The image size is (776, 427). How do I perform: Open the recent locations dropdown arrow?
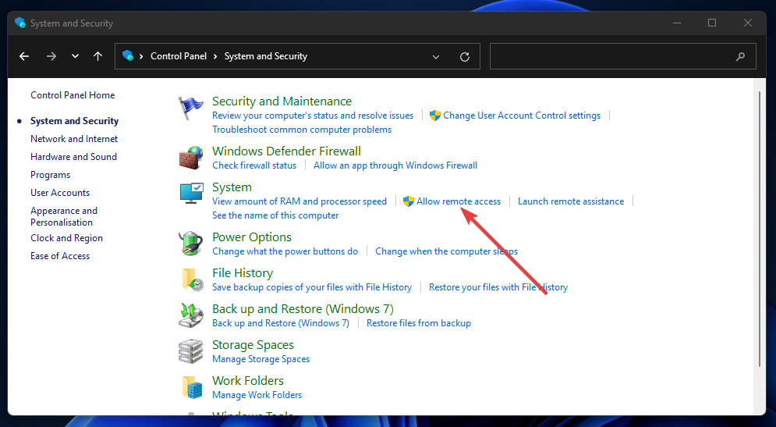tap(75, 56)
